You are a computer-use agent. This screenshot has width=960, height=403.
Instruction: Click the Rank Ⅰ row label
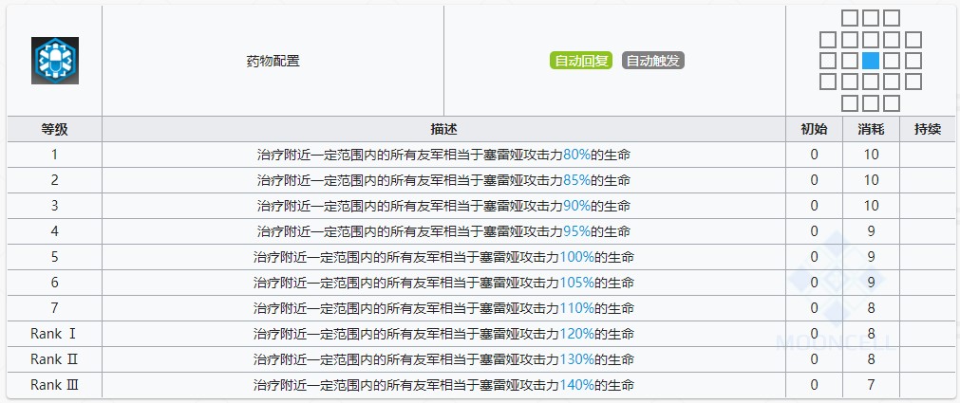[54, 334]
